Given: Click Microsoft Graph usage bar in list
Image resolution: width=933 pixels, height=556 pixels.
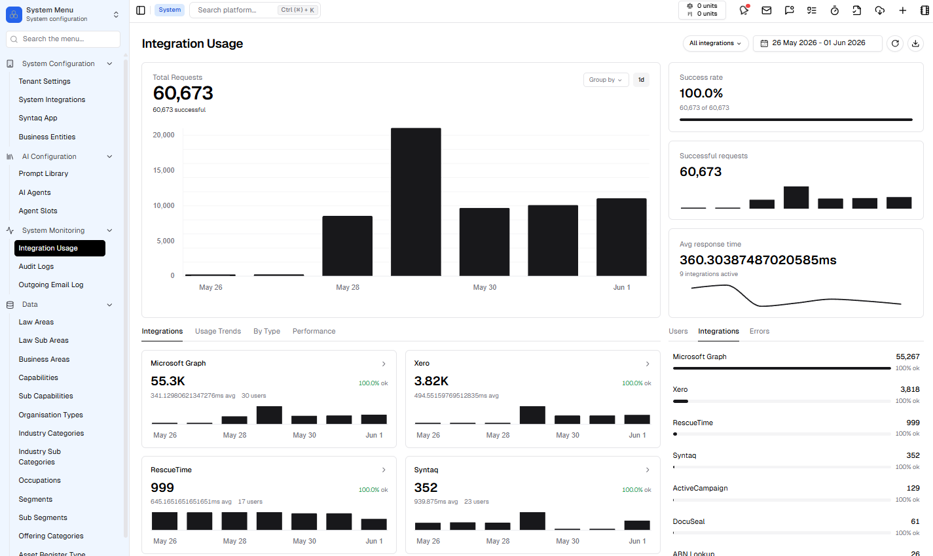Looking at the screenshot, I should coord(782,368).
